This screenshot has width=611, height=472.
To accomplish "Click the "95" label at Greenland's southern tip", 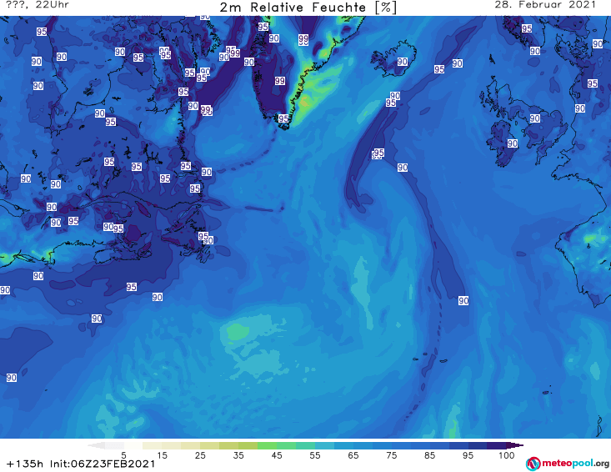I will coord(283,118).
